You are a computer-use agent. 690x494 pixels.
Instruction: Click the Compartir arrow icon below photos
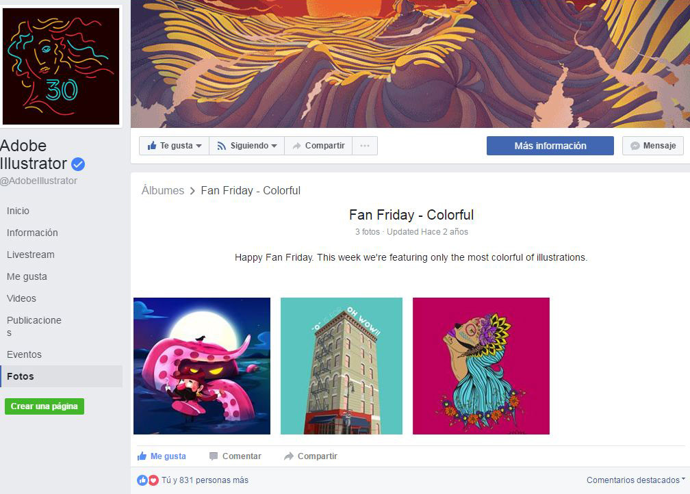click(289, 456)
